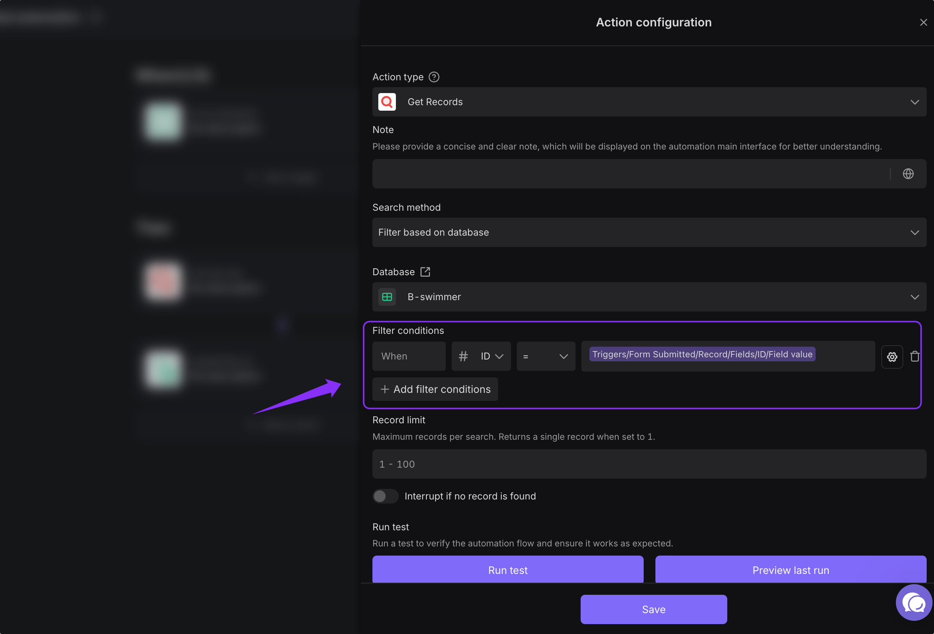Click the Run test button

(x=508, y=570)
